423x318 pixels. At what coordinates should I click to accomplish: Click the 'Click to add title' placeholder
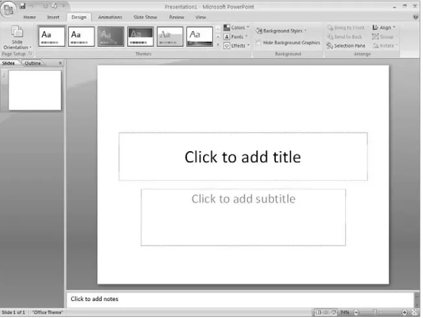tap(243, 156)
